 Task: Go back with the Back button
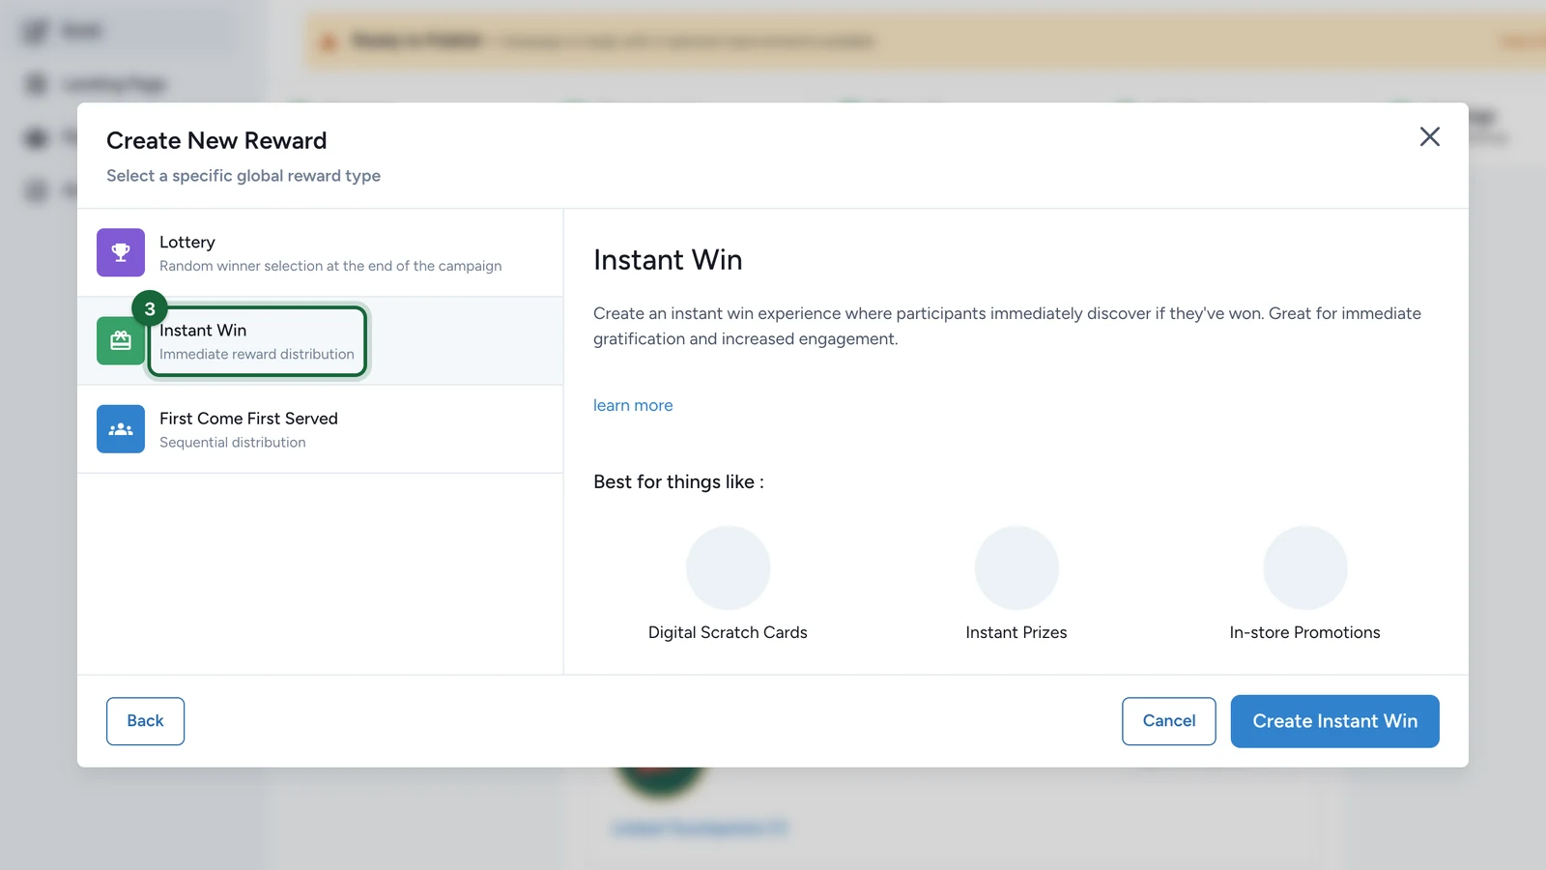[x=145, y=721]
